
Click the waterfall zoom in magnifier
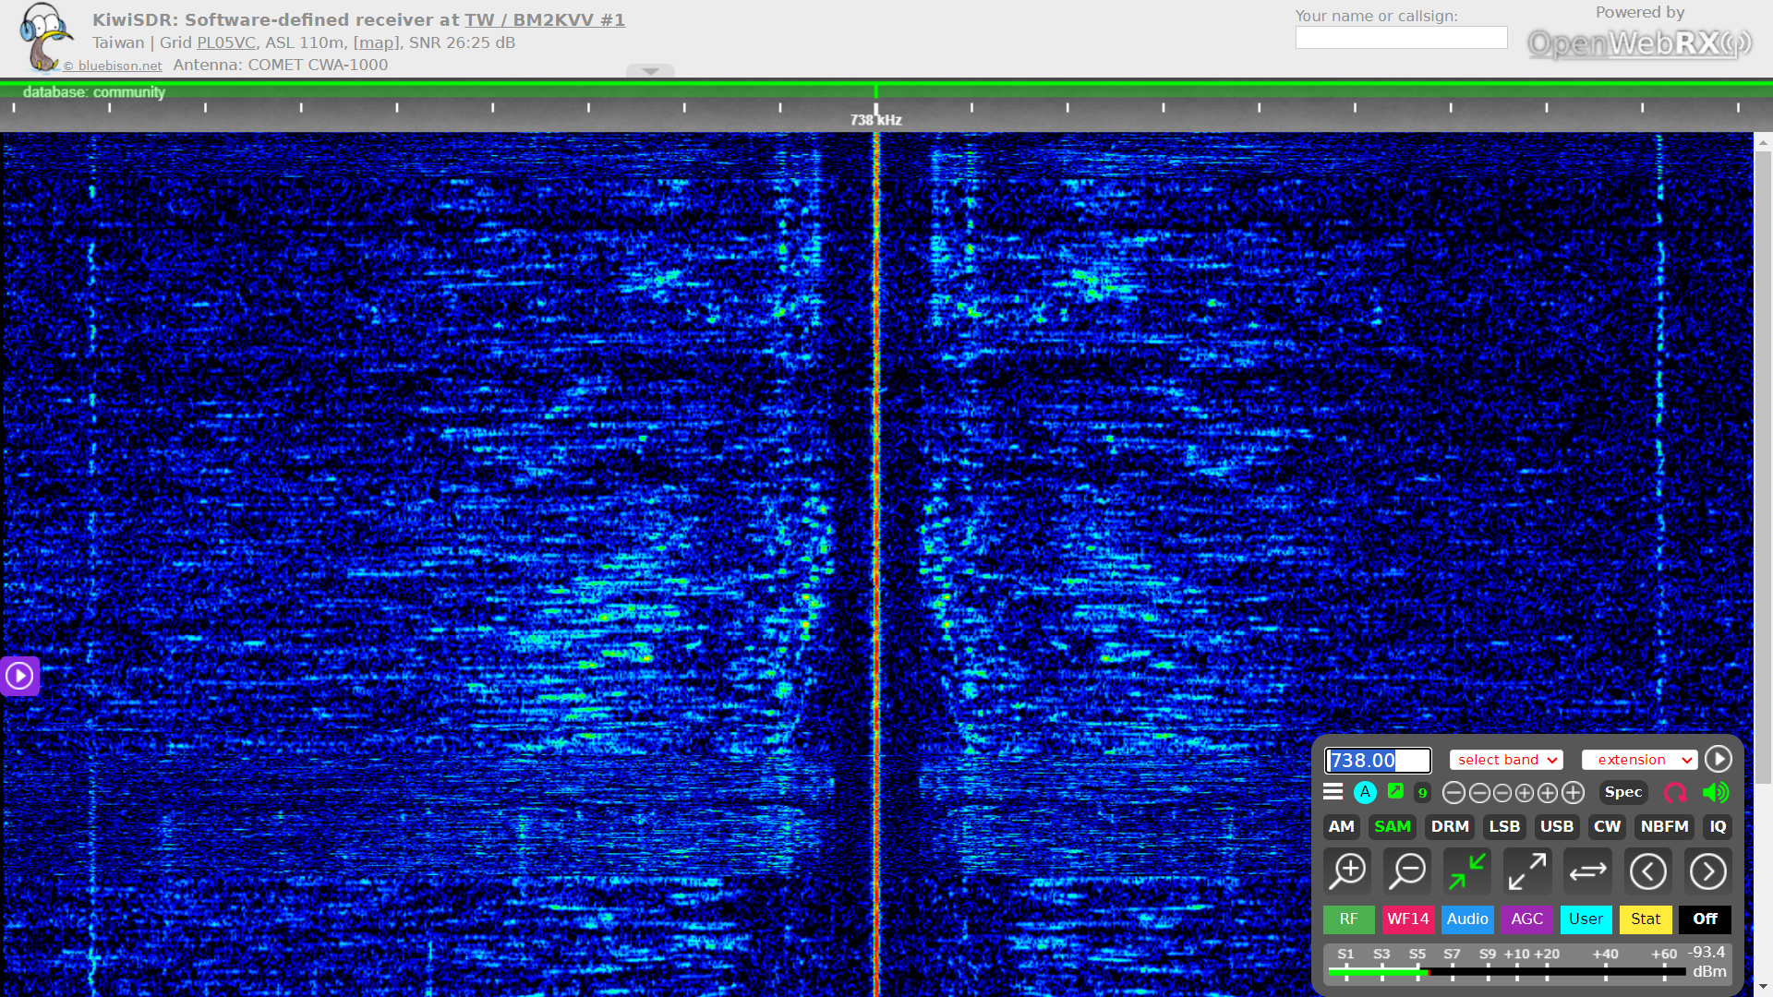tap(1348, 871)
